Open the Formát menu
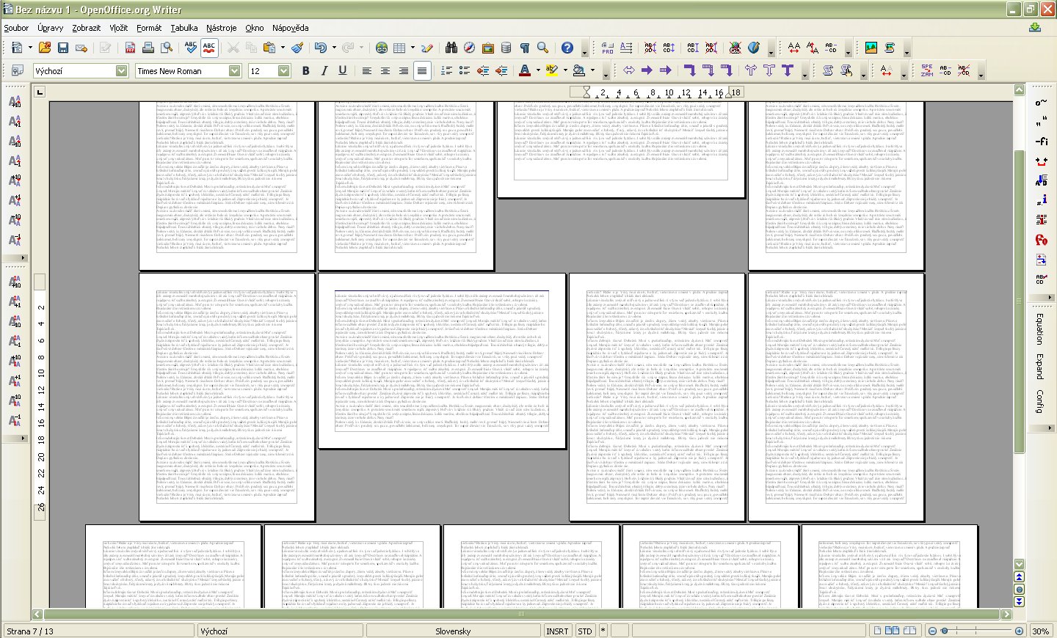This screenshot has height=638, width=1057. tap(149, 28)
